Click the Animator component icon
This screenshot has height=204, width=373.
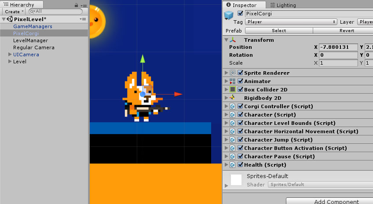(233, 81)
